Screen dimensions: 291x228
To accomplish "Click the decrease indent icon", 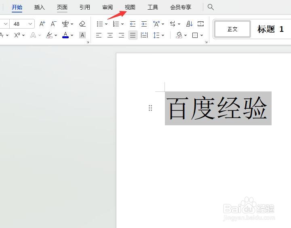I will 133,24.
